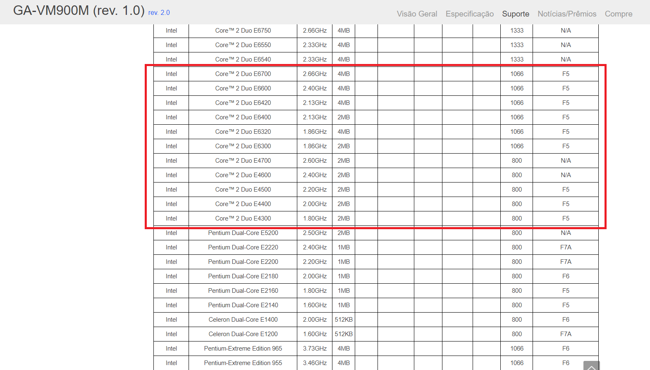This screenshot has height=370, width=650.
Task: Click Celeron Dual-Core E1200 cell
Action: tap(243, 334)
